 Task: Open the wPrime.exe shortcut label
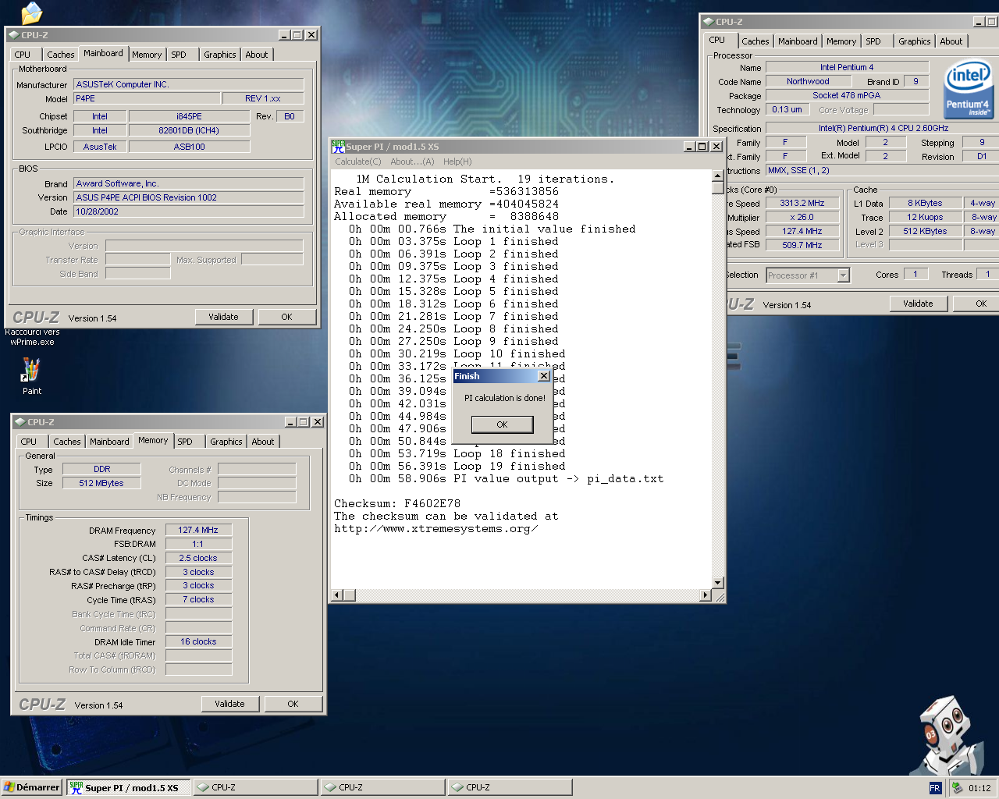(32, 337)
